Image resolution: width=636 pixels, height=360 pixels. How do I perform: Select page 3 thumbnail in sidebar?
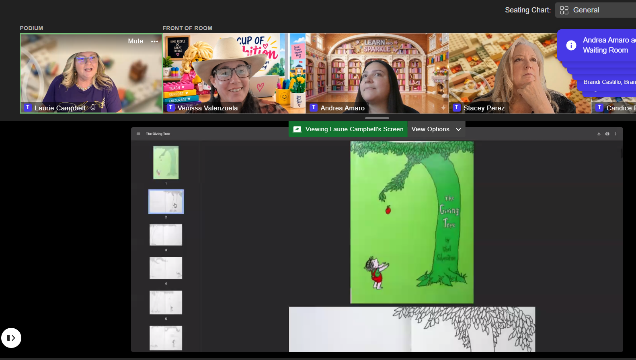(166, 235)
